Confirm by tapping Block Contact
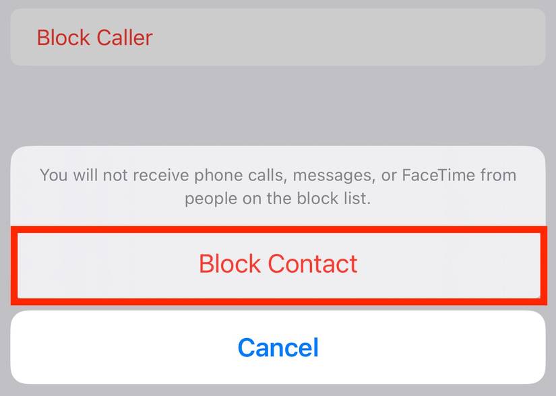Image resolution: width=556 pixels, height=396 pixels. [278, 264]
